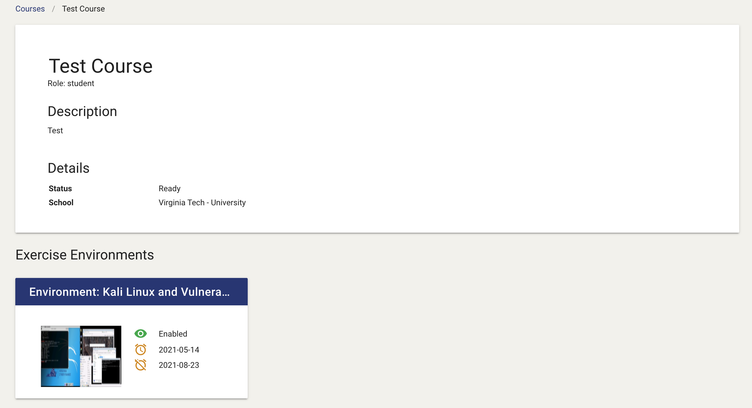The width and height of the screenshot is (752, 408).
Task: Click the Kali Linux environment thumbnail
Action: (x=81, y=356)
